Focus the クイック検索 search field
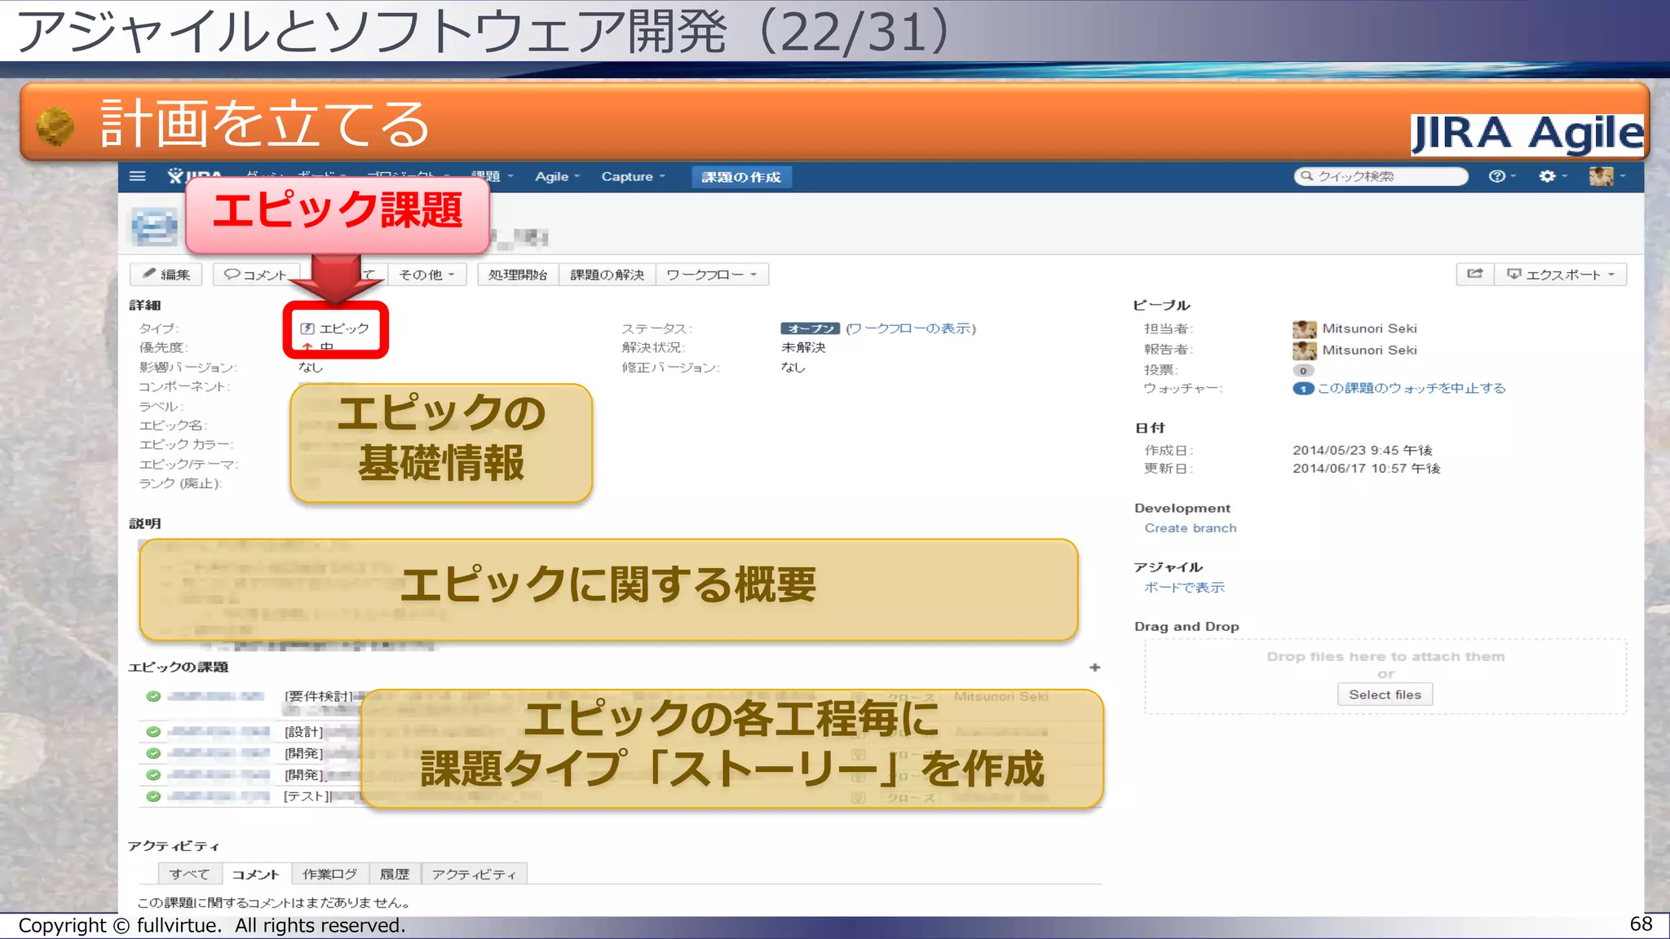Screen dimensions: 1670x939 (1381, 176)
